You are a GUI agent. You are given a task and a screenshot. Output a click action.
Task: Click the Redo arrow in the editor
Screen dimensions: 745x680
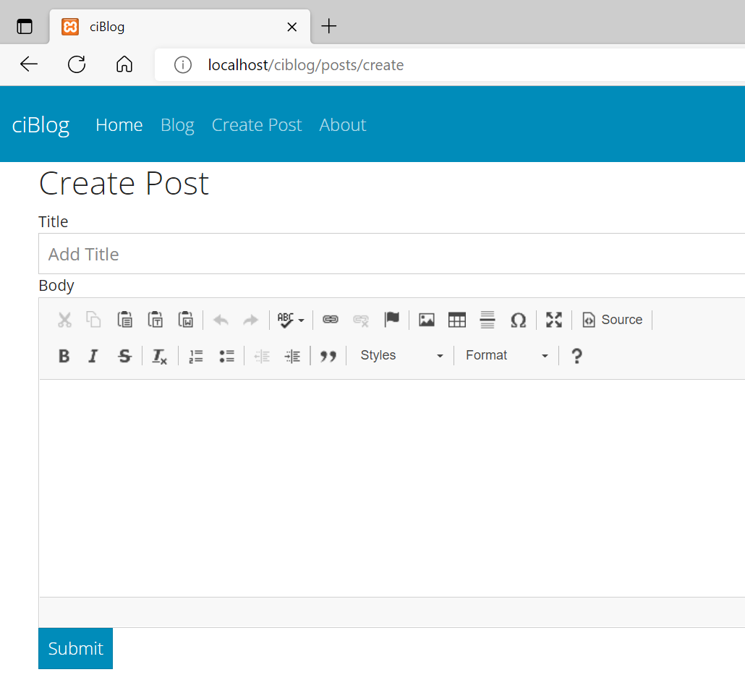pos(250,320)
